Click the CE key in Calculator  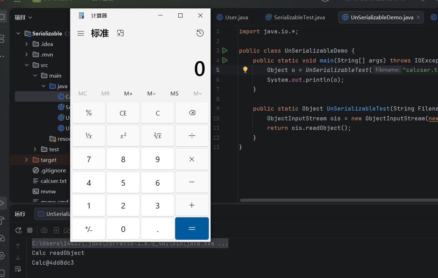pos(123,113)
